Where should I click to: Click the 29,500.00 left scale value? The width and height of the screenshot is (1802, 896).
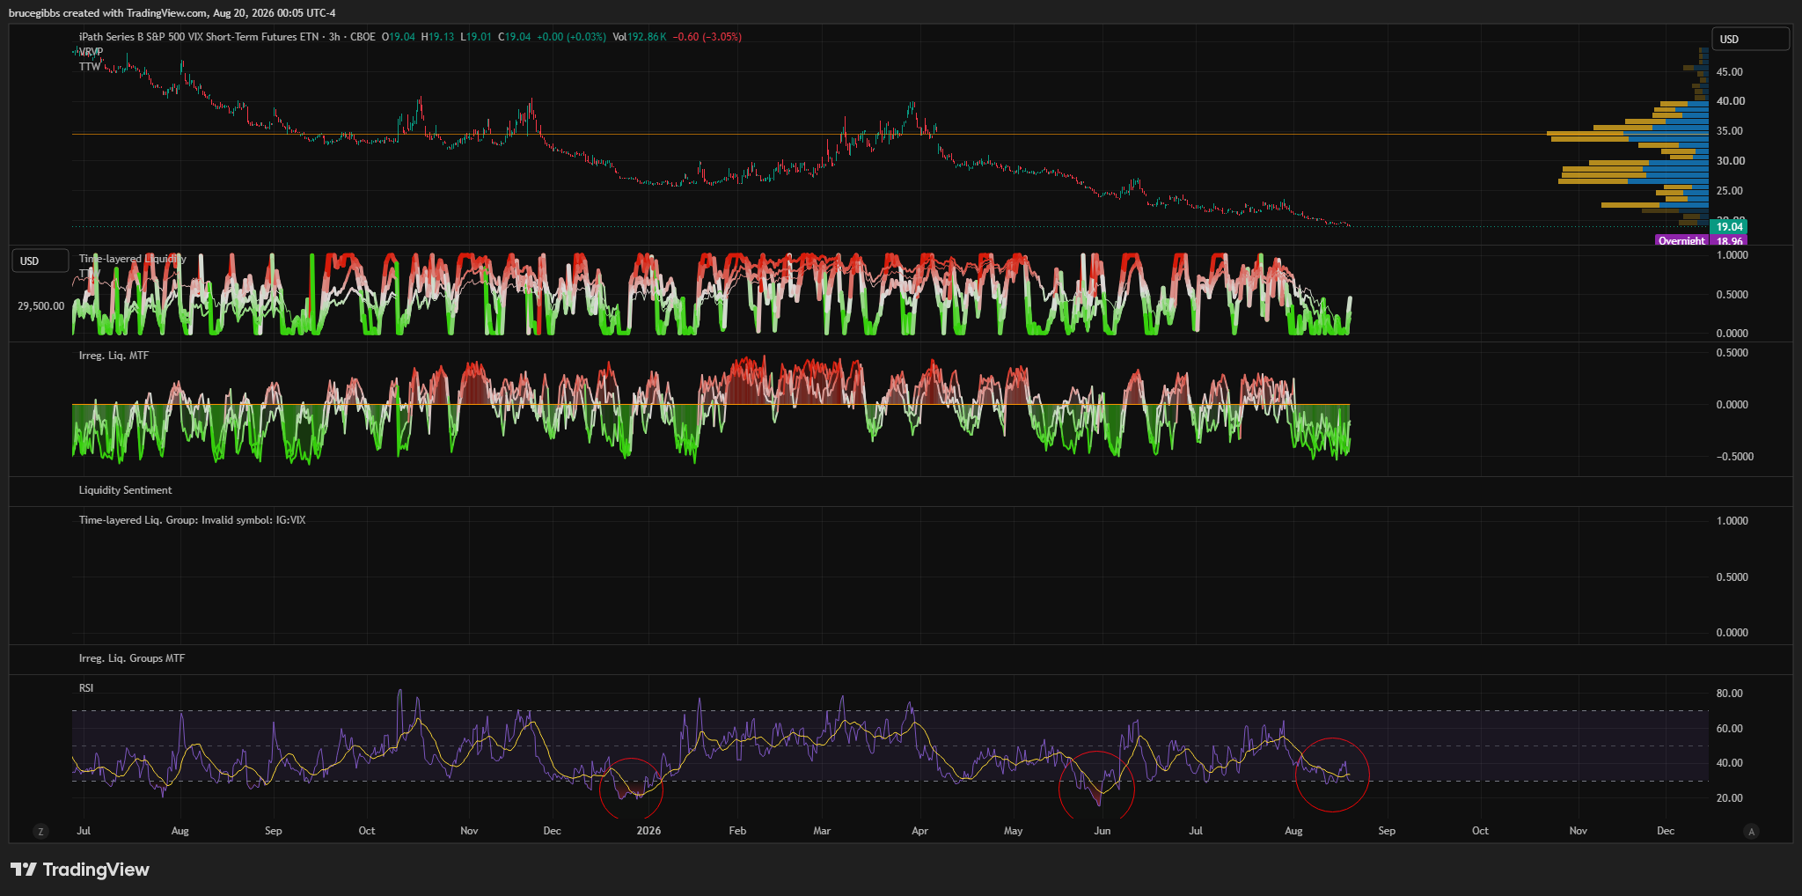pos(41,306)
